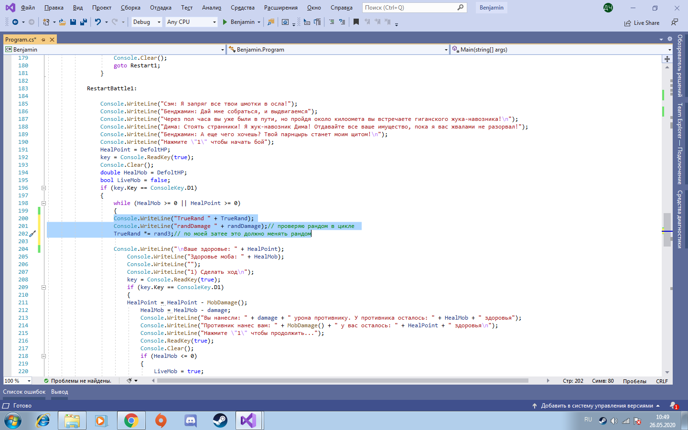Click the screwdriver quick action icon on line 202

click(x=32, y=234)
